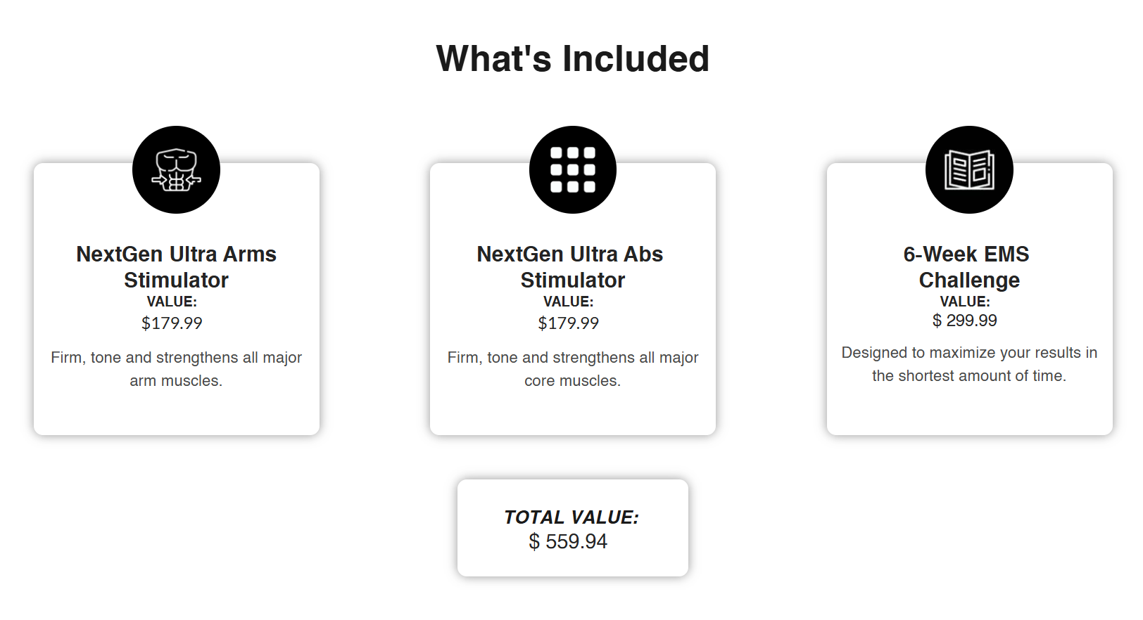Select the 6-Week EMS Challenge title
1143x620 pixels.
967,266
